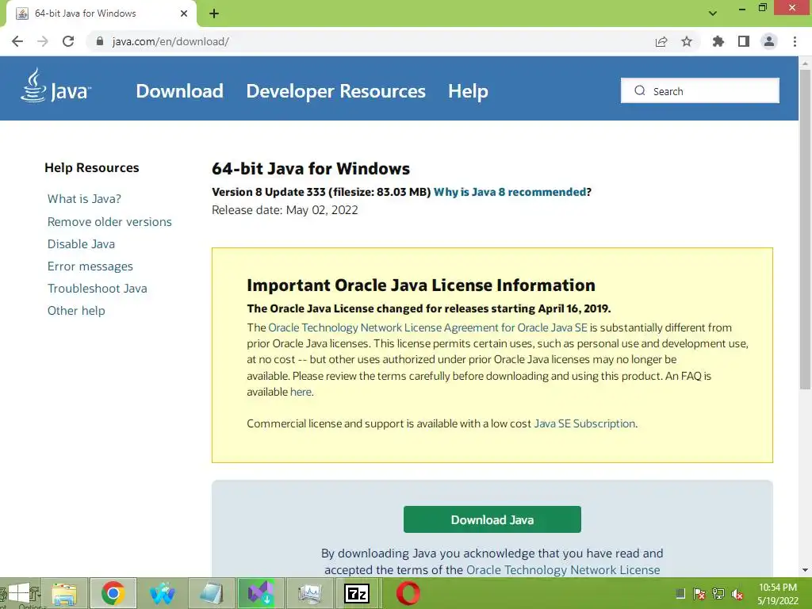The width and height of the screenshot is (812, 609).
Task: Open Action Center flag tray icon
Action: [699, 594]
